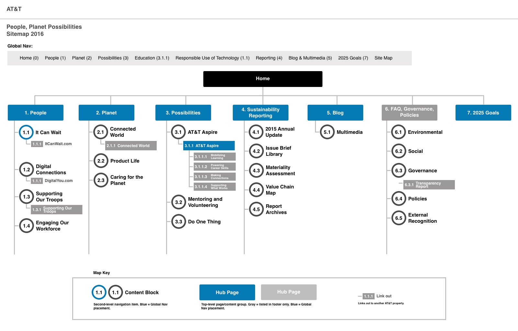Image resolution: width=518 pixels, height=331 pixels.
Task: Open People (1) in the global nav
Action: point(55,58)
